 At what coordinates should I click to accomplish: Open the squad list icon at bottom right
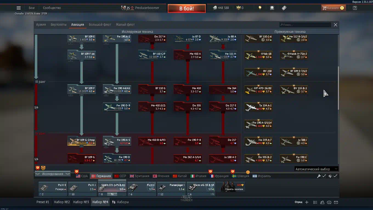(x=315, y=202)
